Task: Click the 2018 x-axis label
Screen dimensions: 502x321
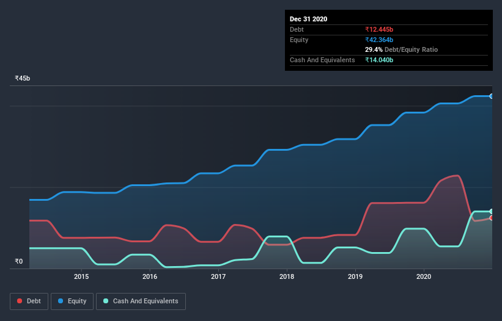Action: tap(287, 276)
